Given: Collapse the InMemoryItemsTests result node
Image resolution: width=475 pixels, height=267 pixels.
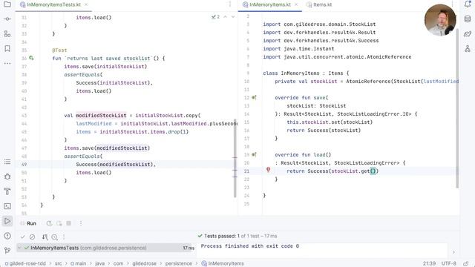Looking at the screenshot, I should point(20,248).
